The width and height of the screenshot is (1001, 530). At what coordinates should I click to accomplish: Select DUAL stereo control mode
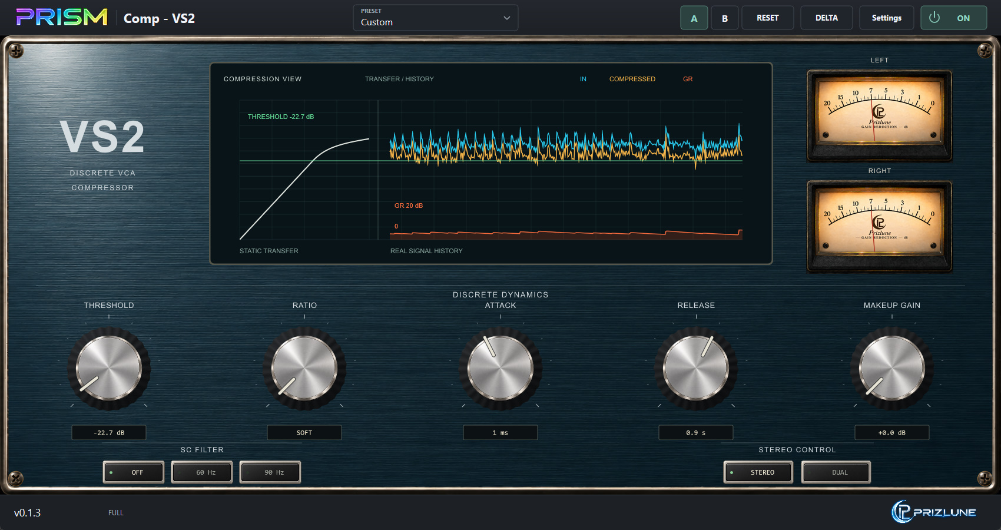tap(836, 472)
